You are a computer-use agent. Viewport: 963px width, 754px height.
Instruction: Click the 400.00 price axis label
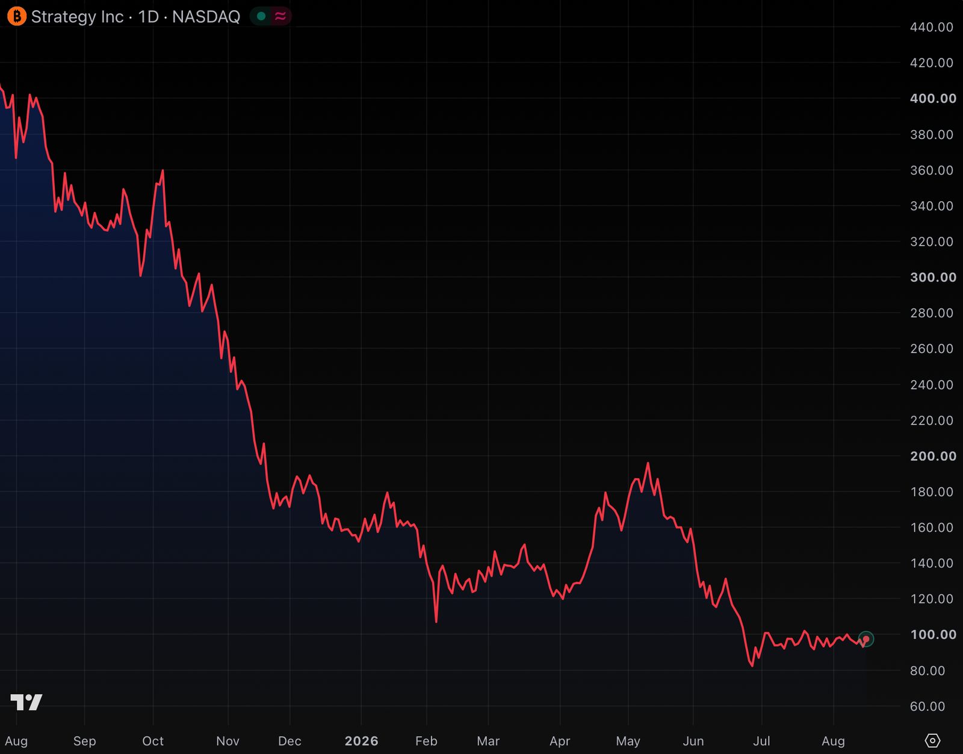(x=933, y=98)
